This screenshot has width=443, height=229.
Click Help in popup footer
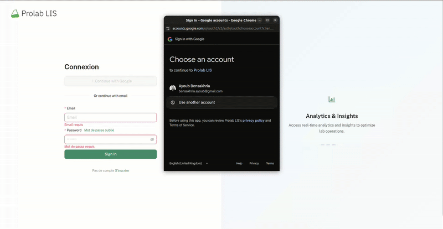pyautogui.click(x=239, y=163)
